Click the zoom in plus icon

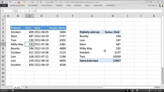pos(156,91)
